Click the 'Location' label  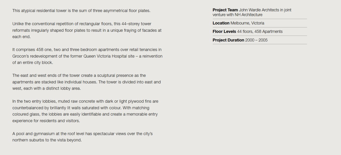coord(221,23)
